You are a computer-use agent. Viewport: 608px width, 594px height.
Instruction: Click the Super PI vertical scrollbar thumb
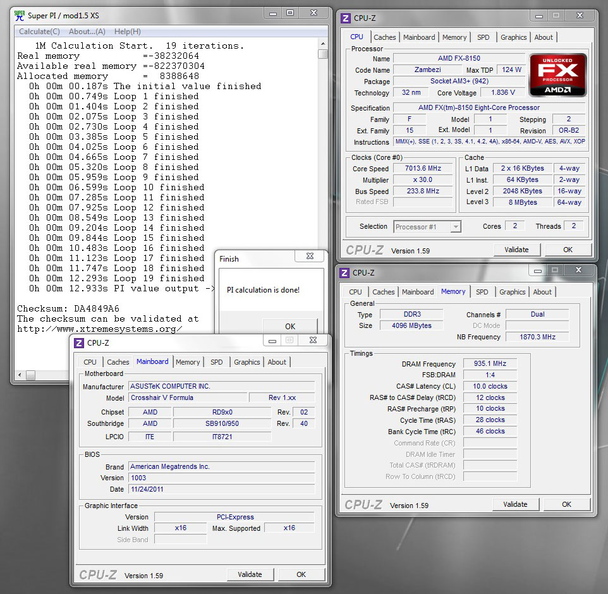[322, 54]
